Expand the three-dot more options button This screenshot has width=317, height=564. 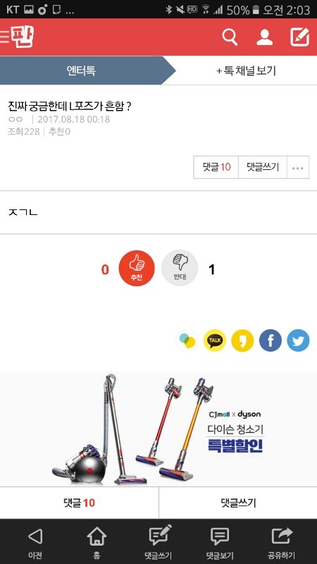pos(298,167)
